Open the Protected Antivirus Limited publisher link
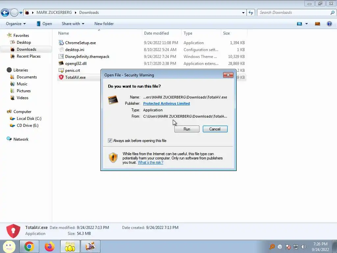The height and width of the screenshot is (253, 337). pyautogui.click(x=166, y=103)
